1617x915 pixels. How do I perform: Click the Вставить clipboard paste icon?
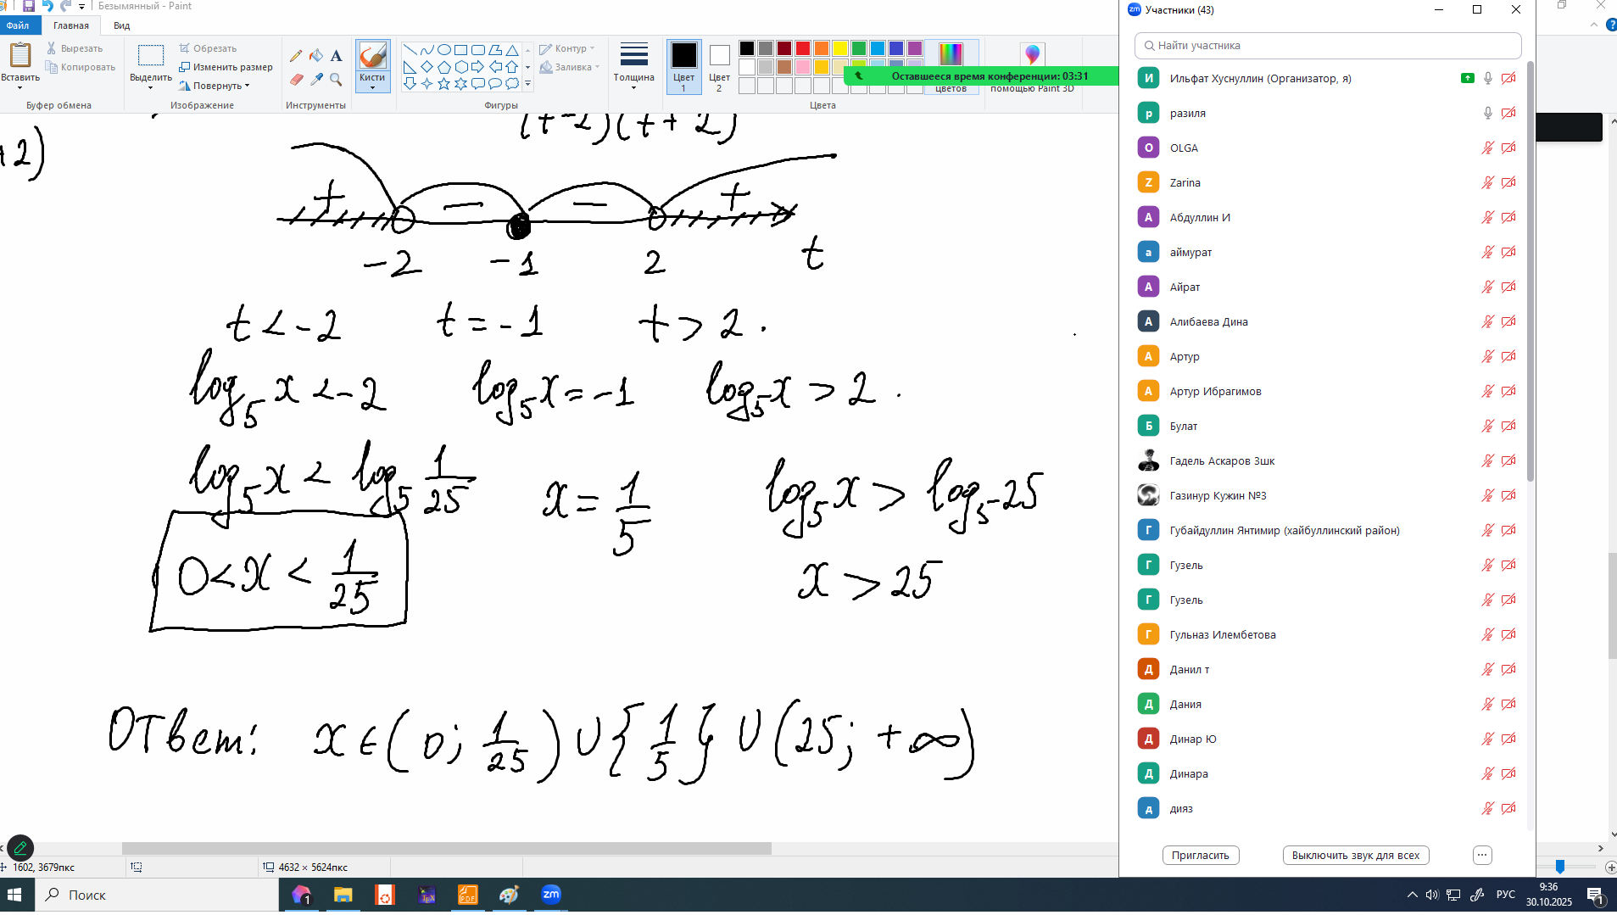coord(20,55)
